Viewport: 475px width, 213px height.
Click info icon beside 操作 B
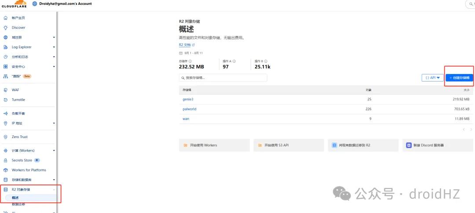(x=266, y=61)
